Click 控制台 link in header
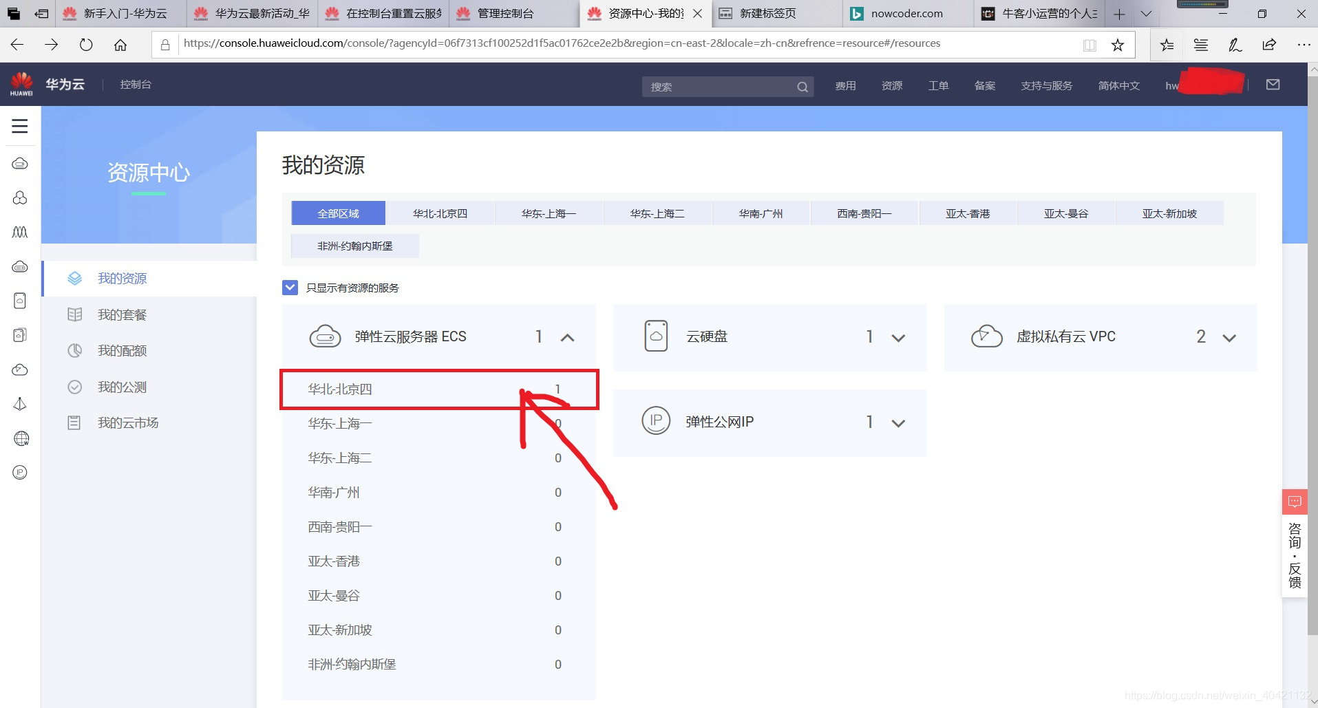 coord(136,85)
